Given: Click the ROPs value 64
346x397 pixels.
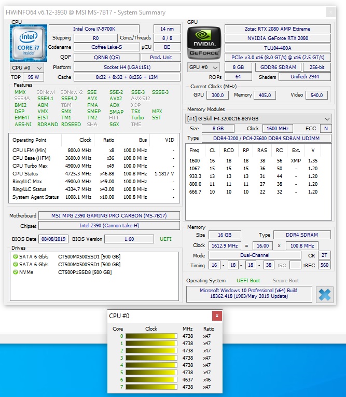Looking at the screenshot, I should point(238,77).
